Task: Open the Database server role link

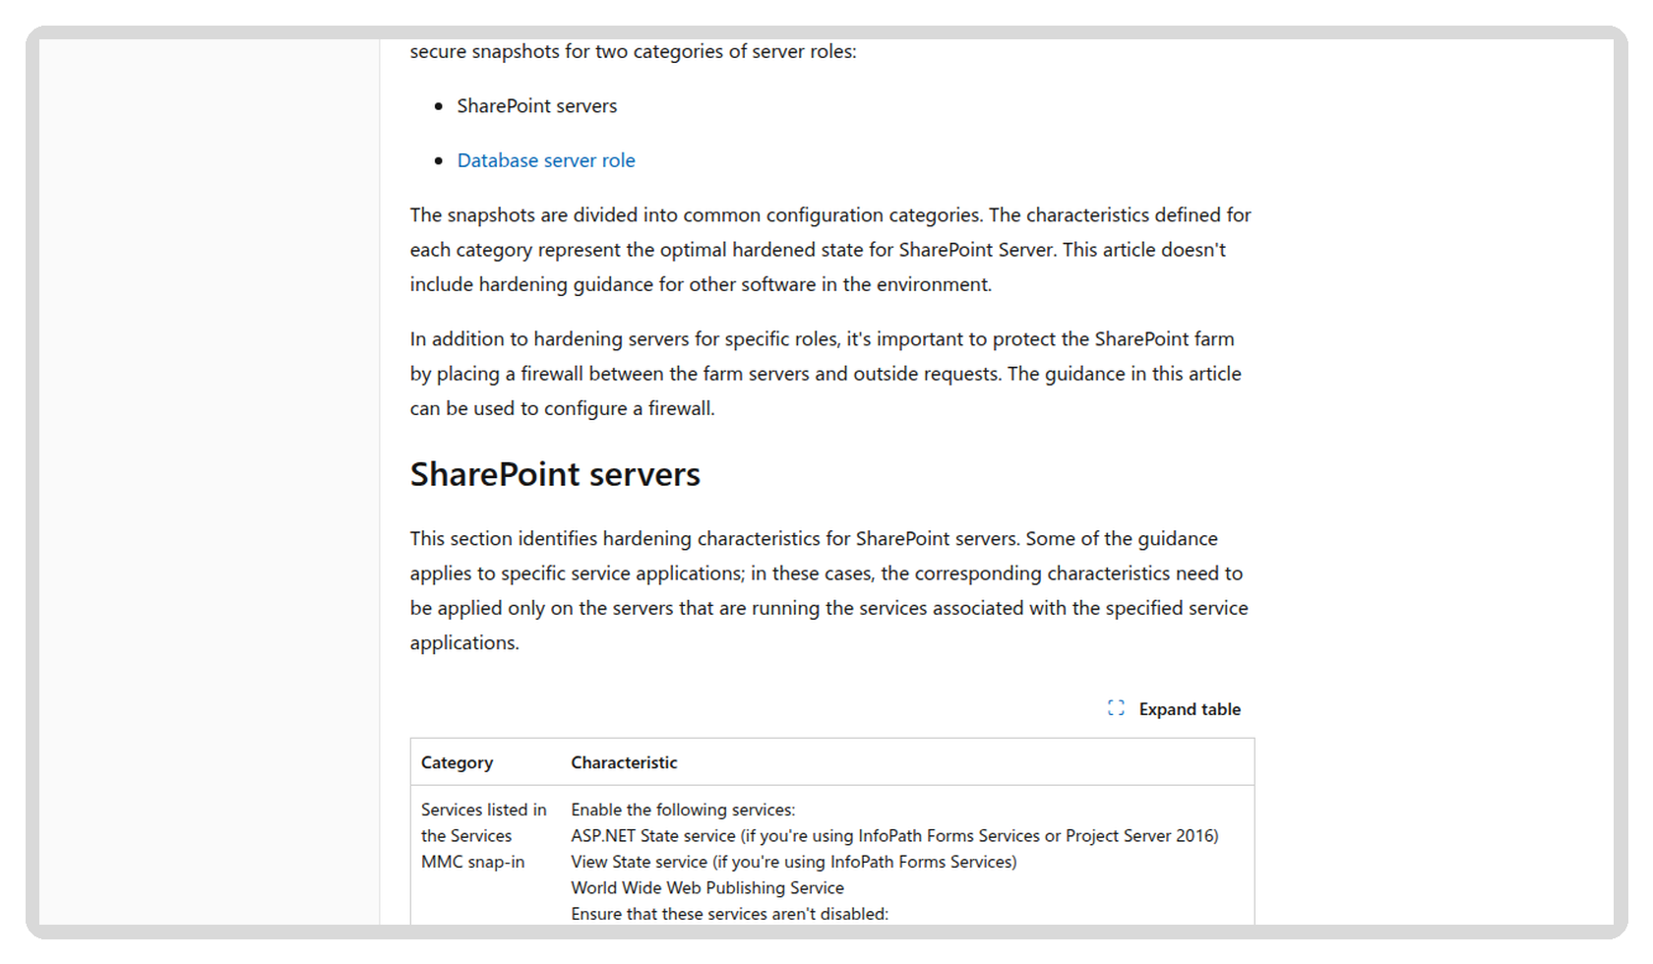Action: [546, 160]
